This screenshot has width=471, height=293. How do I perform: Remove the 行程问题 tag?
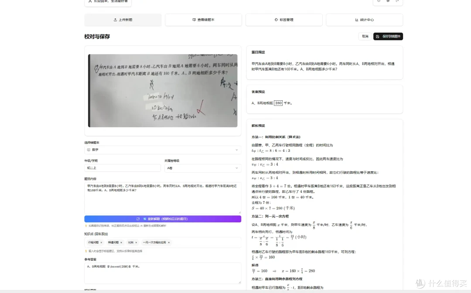tap(101, 242)
